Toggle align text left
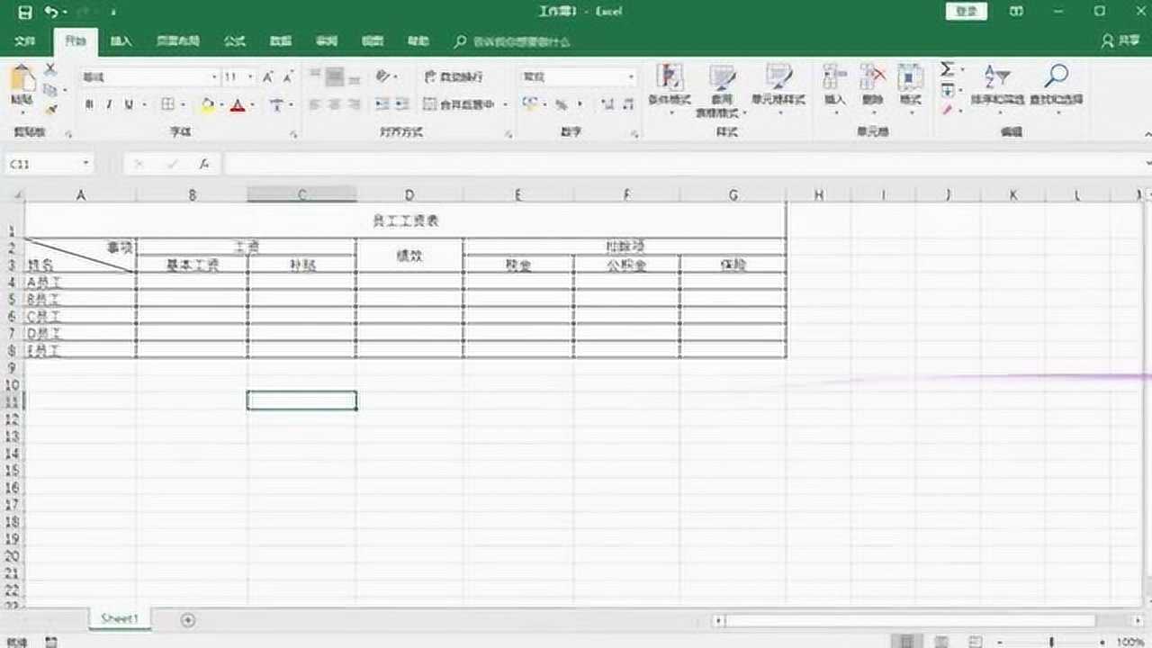Screen dimensions: 1152x648 [x=315, y=105]
